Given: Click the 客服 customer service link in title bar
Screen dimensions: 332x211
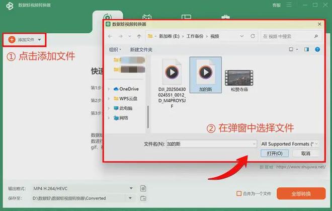Looking at the screenshot, I should tap(276, 5).
